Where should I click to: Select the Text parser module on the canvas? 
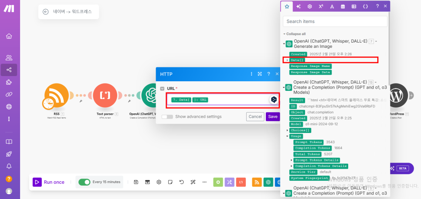(105, 95)
